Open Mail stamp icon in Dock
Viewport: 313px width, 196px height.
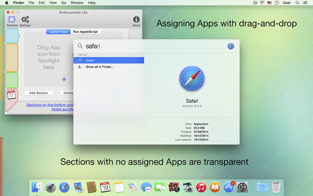78,187
